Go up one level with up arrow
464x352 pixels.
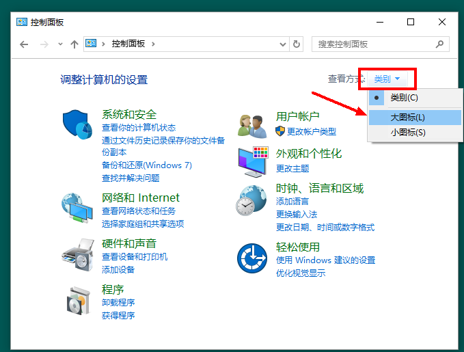(74, 44)
